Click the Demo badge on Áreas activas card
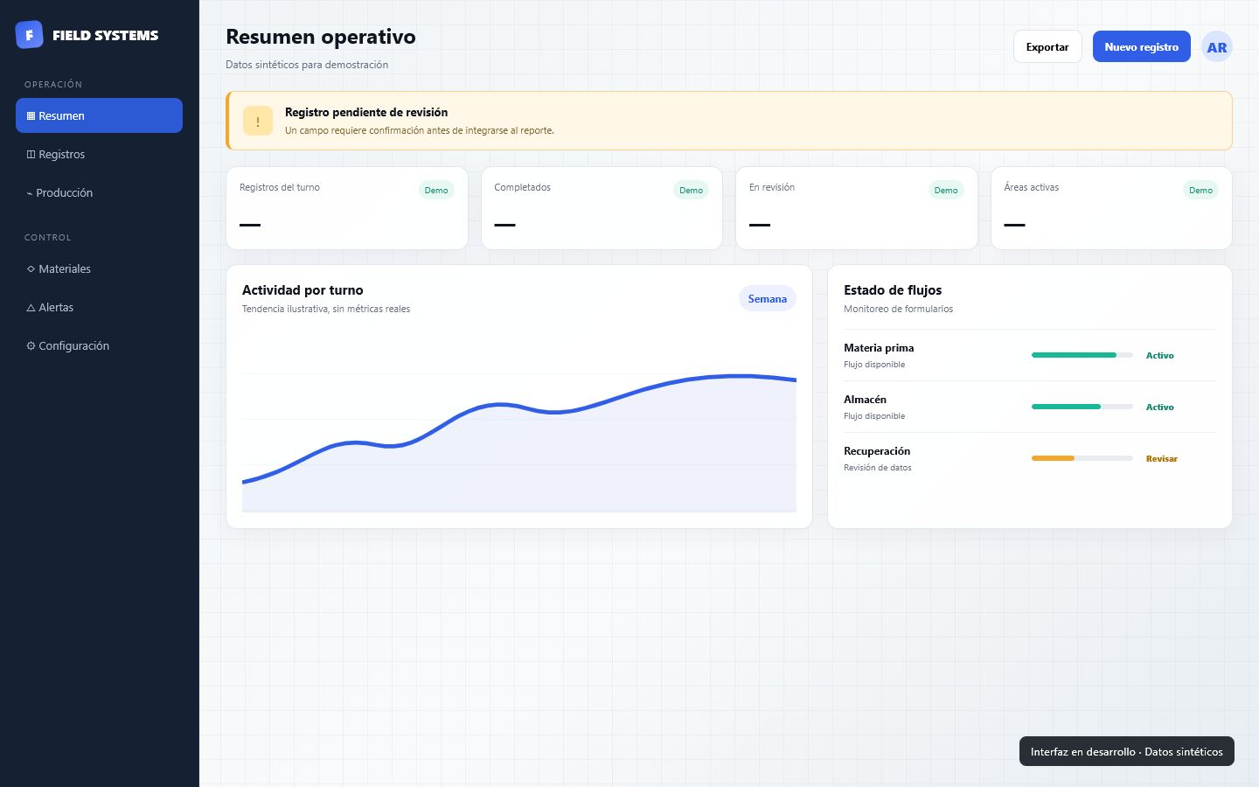This screenshot has height=787, width=1259. pyautogui.click(x=1200, y=190)
